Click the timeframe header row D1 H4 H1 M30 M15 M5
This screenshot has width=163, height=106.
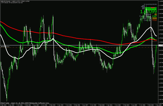click(150, 4)
